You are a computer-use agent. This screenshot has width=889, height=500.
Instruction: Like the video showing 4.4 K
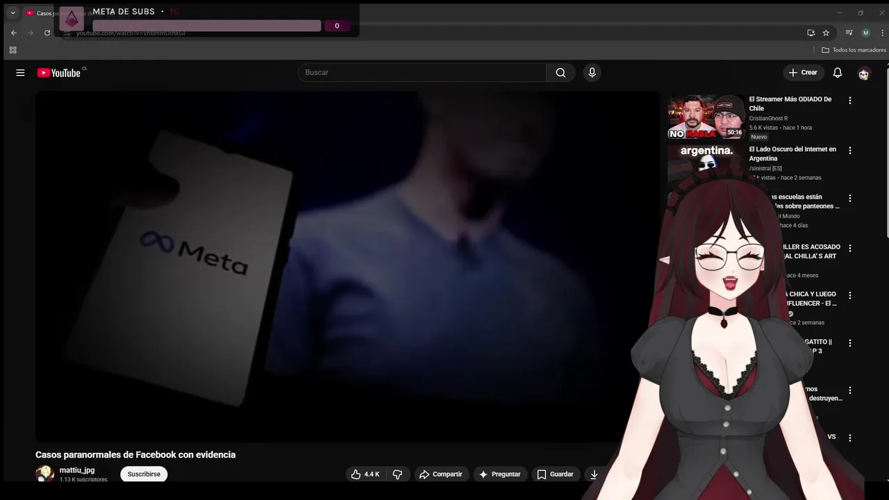(365, 474)
